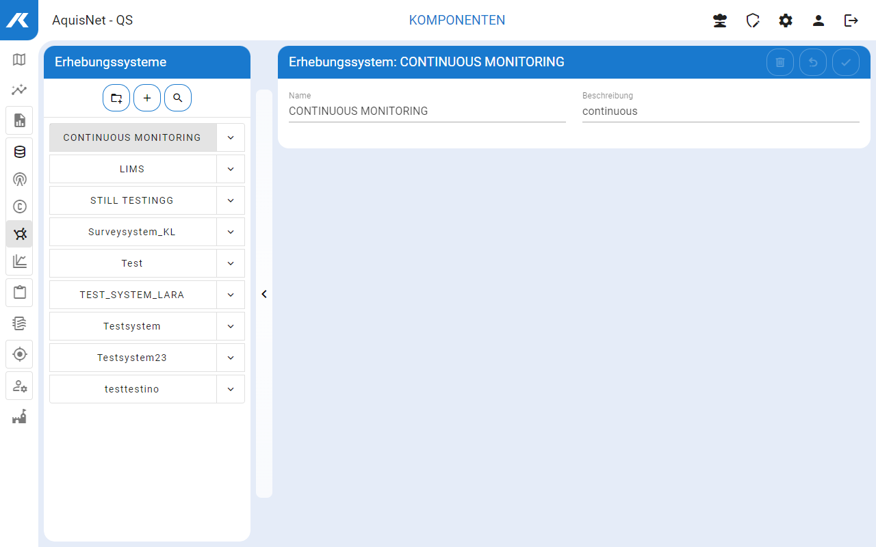Select the STILL TESTINGG list item
Viewport: 876px width, 547px height.
pos(133,200)
